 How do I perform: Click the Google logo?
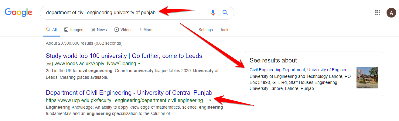[x=18, y=12]
